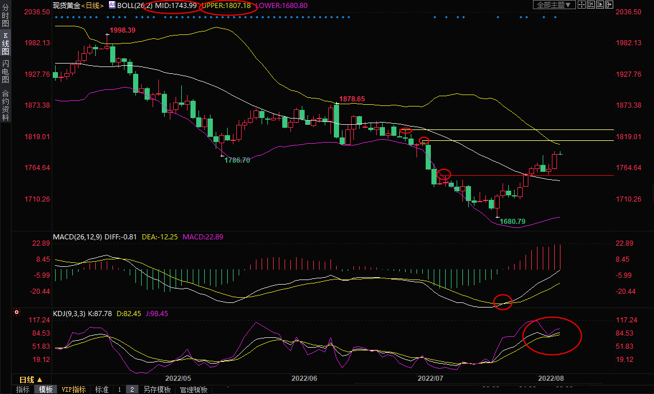Click the KDJ indicator settings gear icon
The image size is (654, 394).
point(16,313)
